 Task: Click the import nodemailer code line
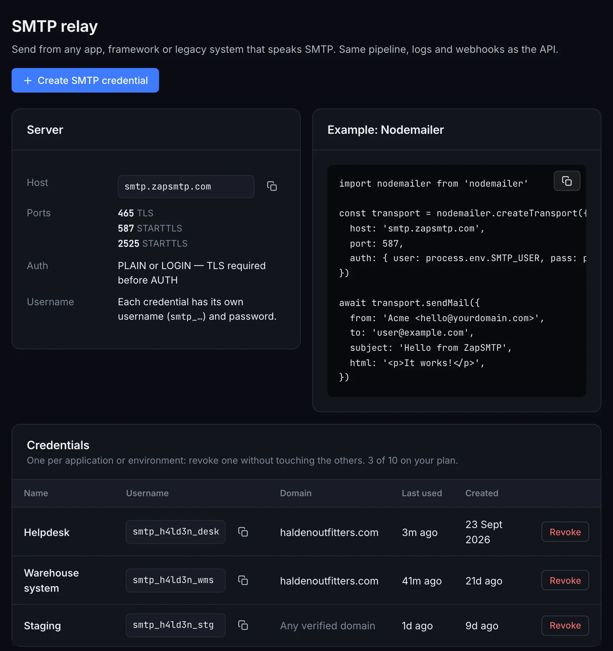click(433, 184)
